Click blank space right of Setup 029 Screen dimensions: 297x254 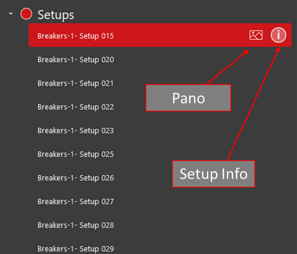coord(194,249)
